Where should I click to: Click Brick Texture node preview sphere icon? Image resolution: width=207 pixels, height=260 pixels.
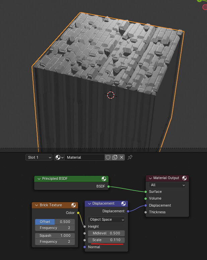tap(73, 205)
